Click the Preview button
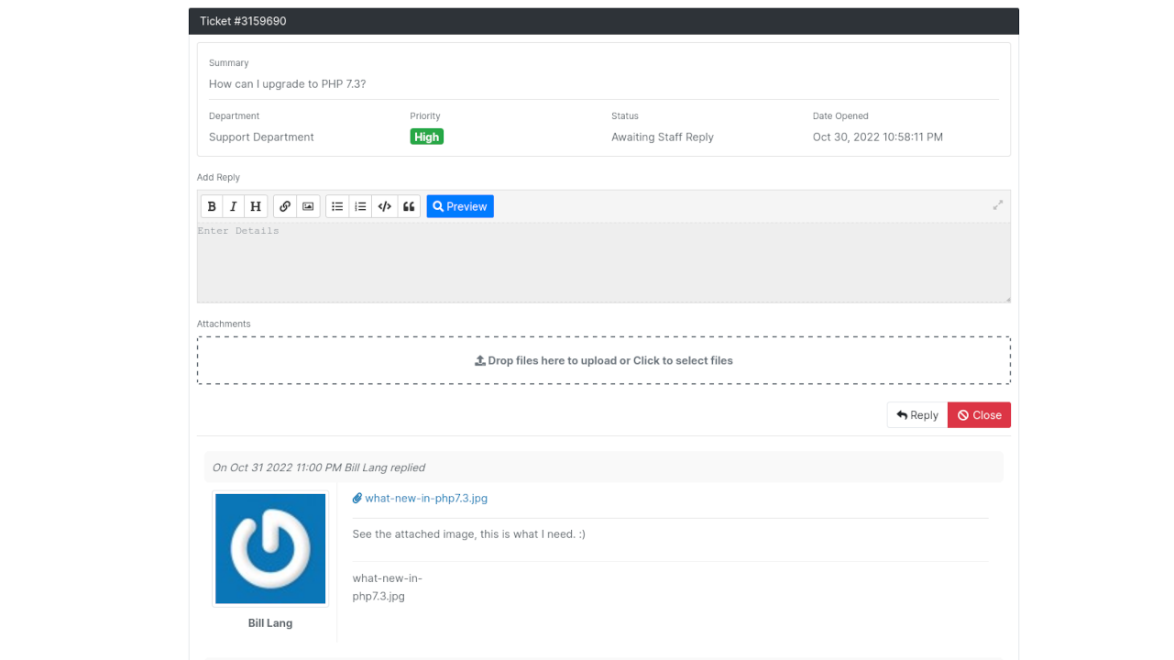The height and width of the screenshot is (660, 1174). pos(460,206)
